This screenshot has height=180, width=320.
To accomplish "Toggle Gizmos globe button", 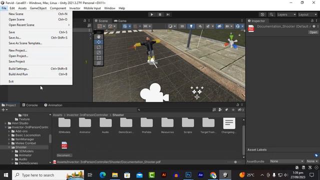I will click(x=237, y=26).
